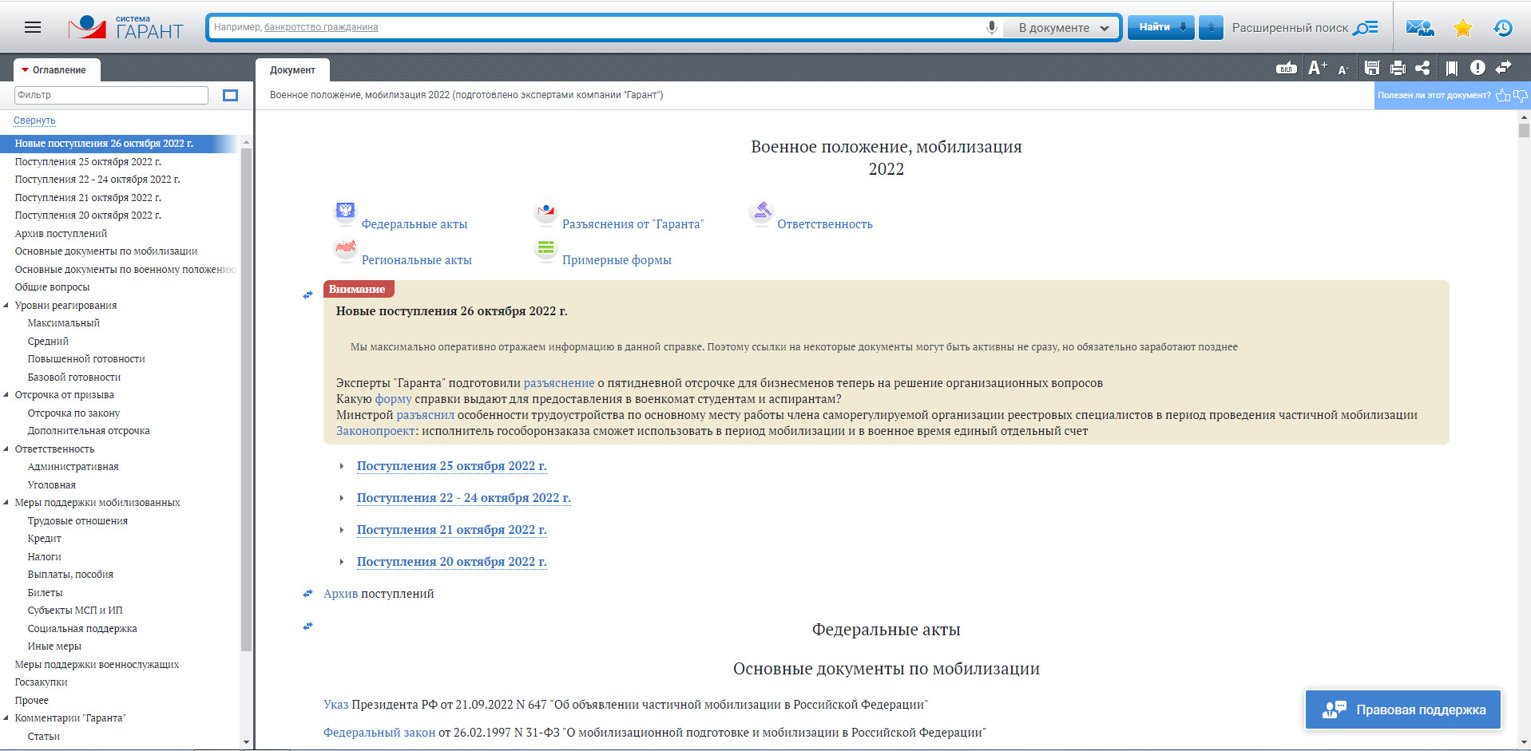Open the Указ Президента РФ link
1531x751 pixels.
(336, 705)
